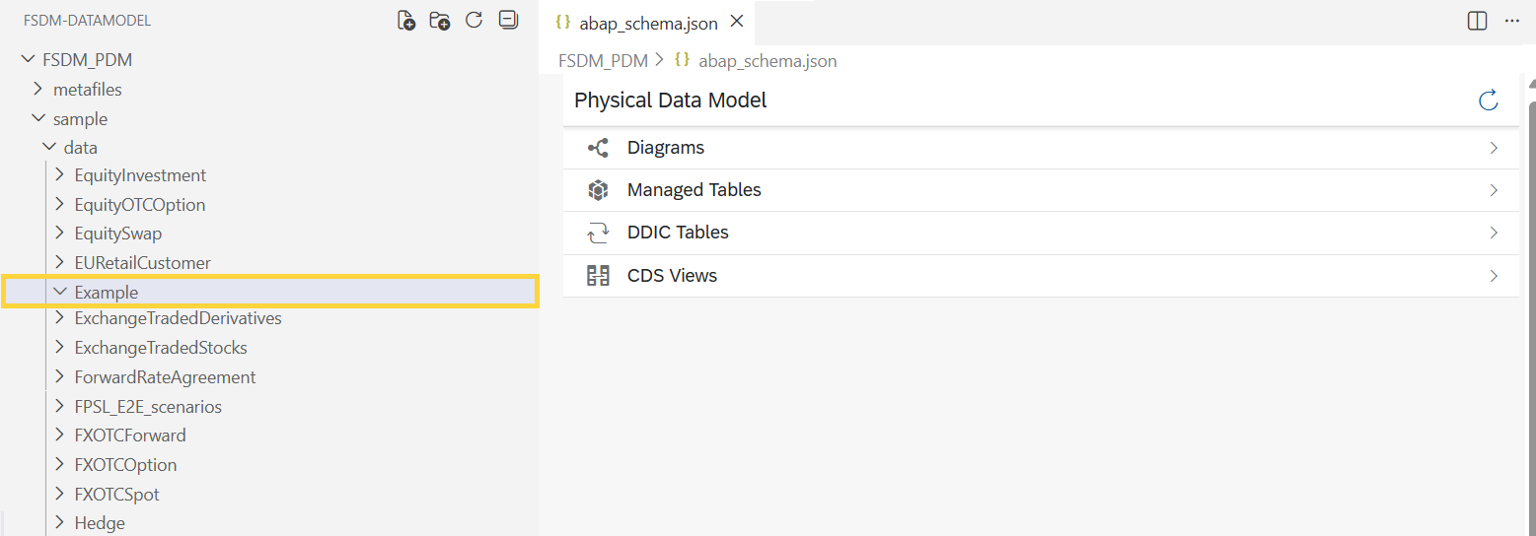The image size is (1536, 536).
Task: Collapse the sample folder
Action: 38,118
